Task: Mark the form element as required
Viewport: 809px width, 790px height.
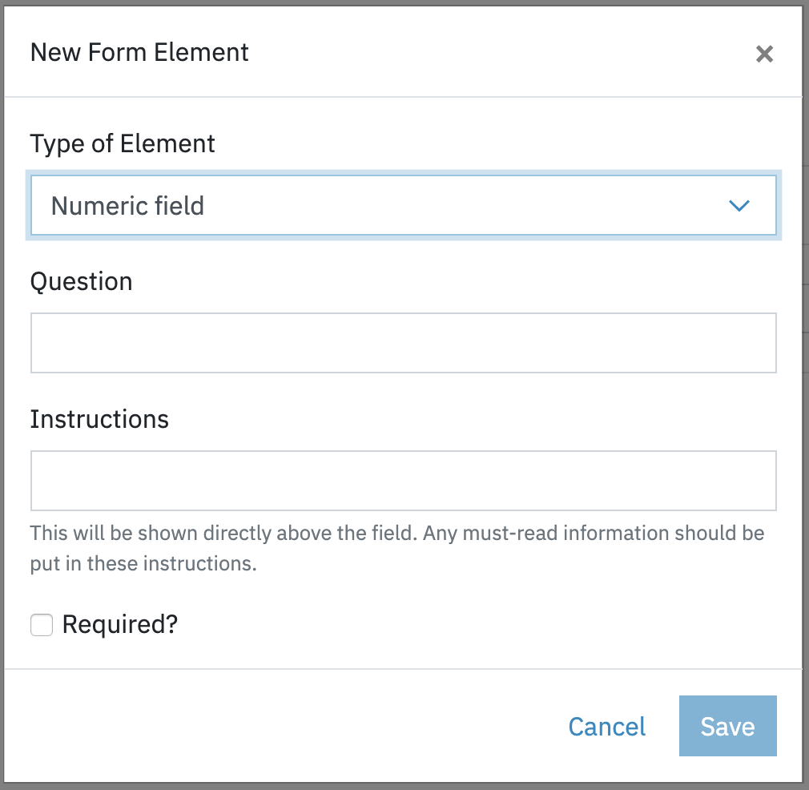Action: 41,624
